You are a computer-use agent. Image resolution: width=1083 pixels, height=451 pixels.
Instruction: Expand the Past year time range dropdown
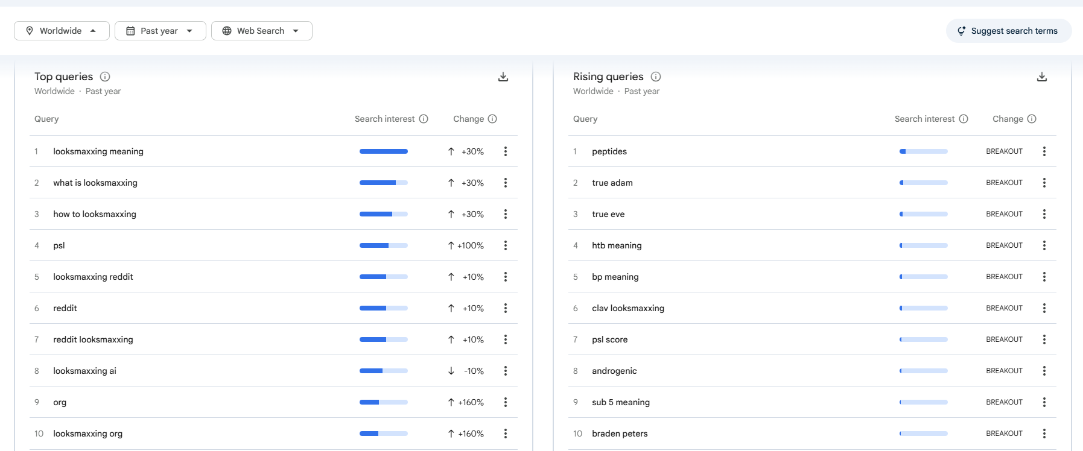coord(160,31)
